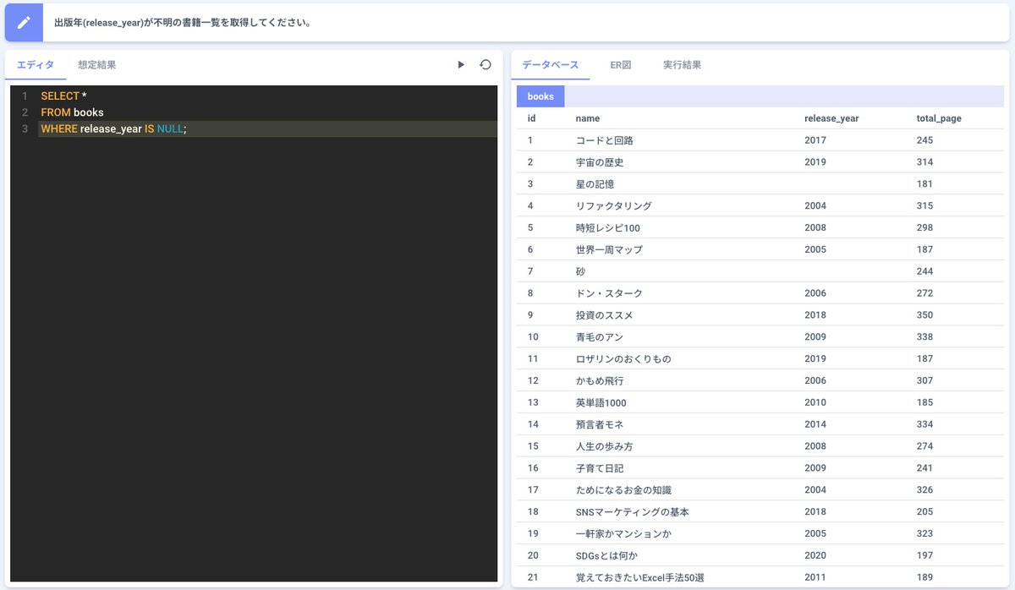Click total page value 350
The image size is (1015, 590).
point(924,315)
